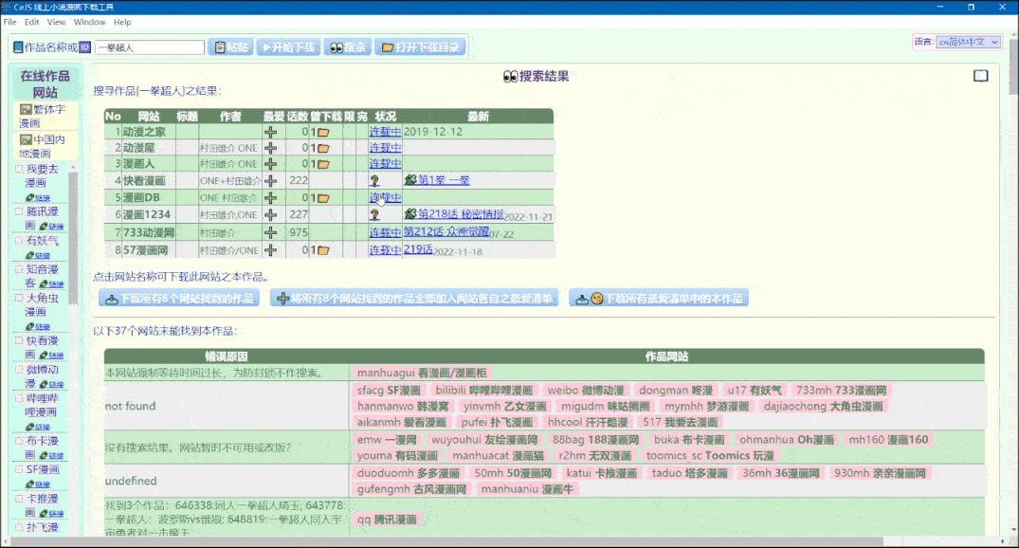Screen dimensions: 1019x548
Task: Open download folder icon in 57漫画网 row
Action: point(323,249)
